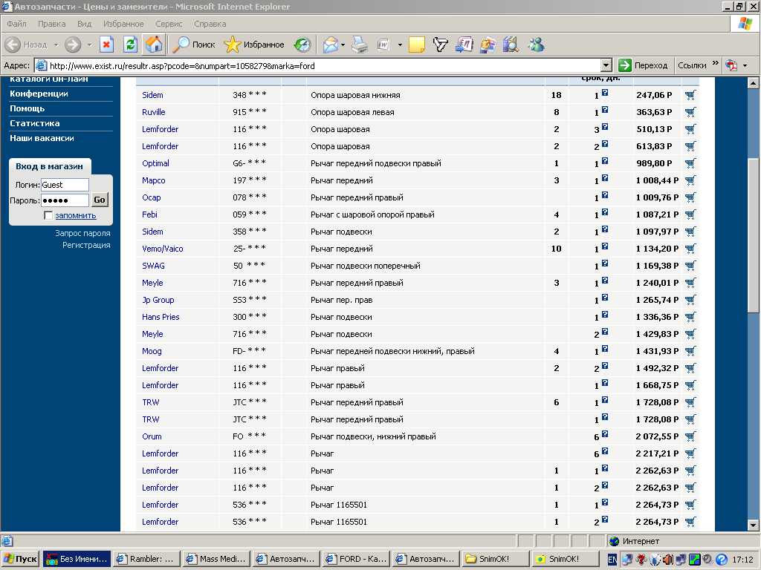
Task: Click the Stop loading toolbar icon
Action: pyautogui.click(x=106, y=45)
